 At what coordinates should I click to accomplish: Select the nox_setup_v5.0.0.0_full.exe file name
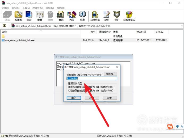pyautogui.click(x=20, y=40)
